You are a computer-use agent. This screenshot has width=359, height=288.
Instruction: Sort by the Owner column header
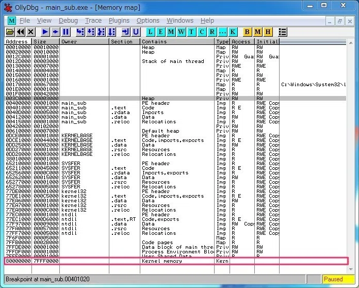click(x=84, y=42)
